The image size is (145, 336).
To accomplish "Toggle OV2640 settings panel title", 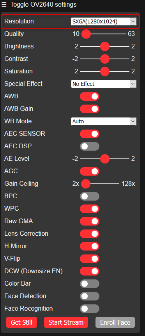I will [43, 4].
